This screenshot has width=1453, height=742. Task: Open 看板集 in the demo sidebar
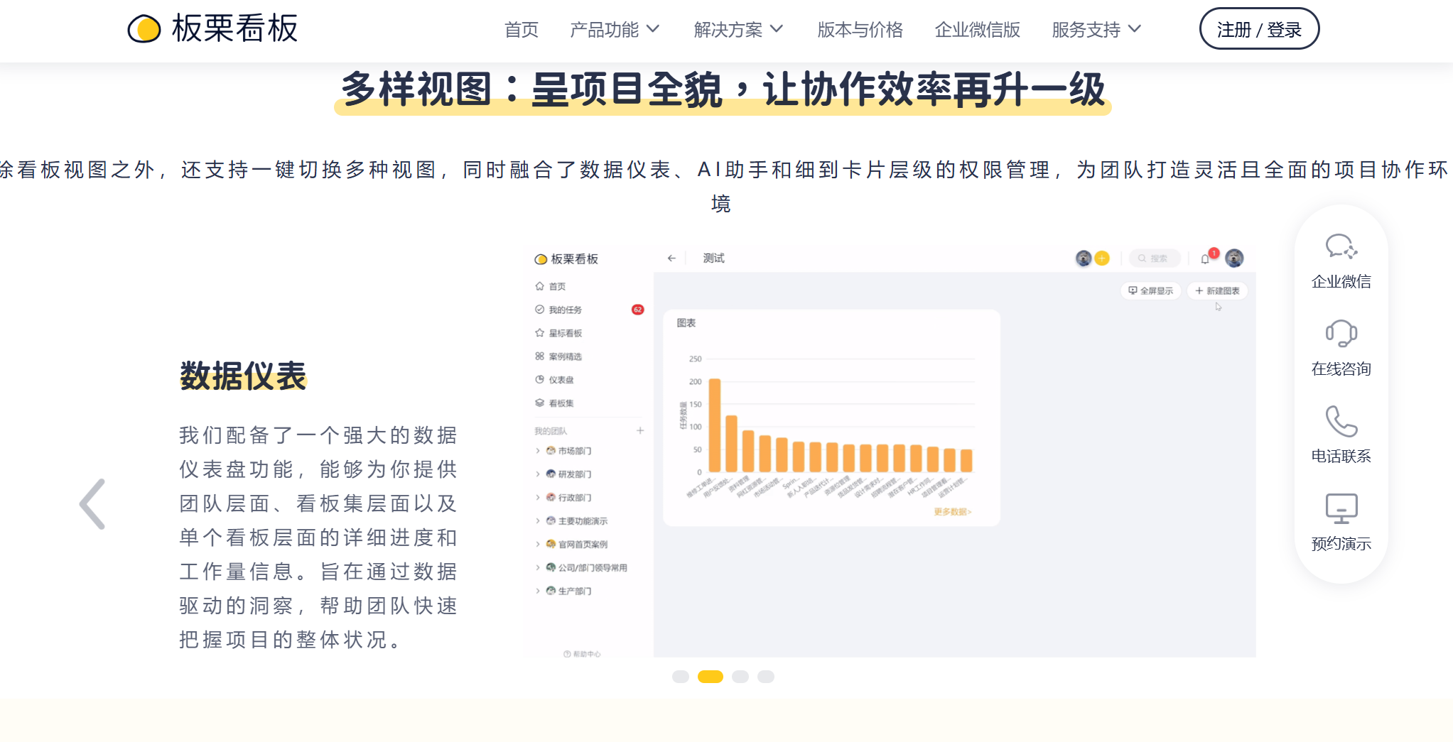(554, 403)
